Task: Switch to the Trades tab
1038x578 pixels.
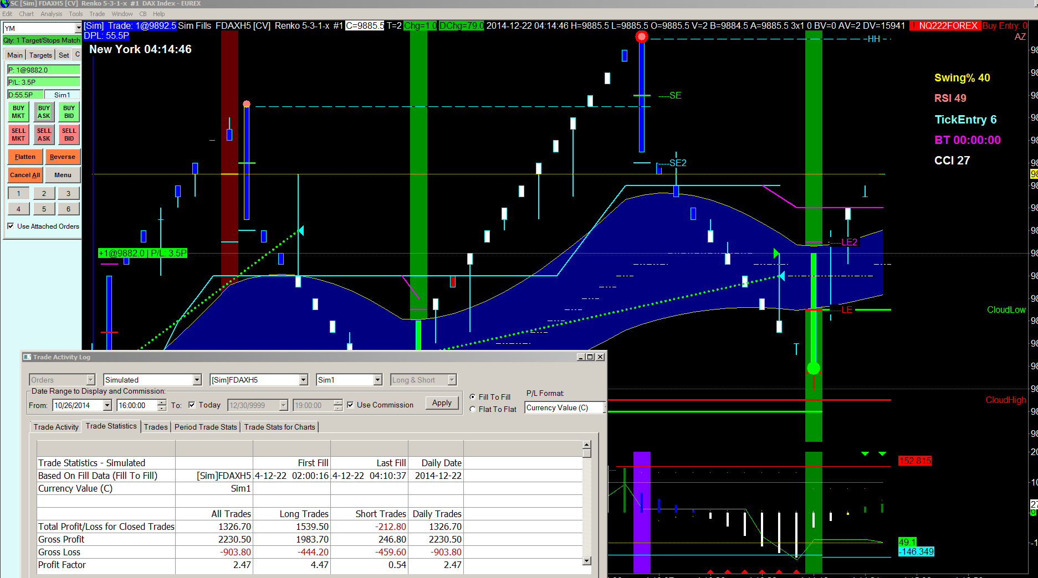Action: tap(156, 427)
